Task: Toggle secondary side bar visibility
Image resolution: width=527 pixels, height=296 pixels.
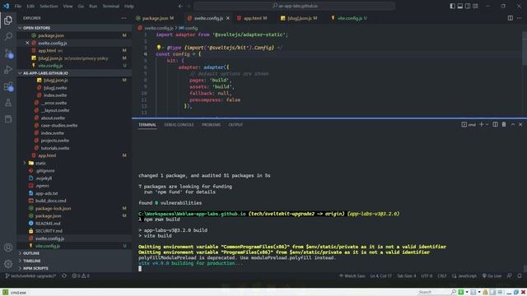Action: tap(468, 6)
